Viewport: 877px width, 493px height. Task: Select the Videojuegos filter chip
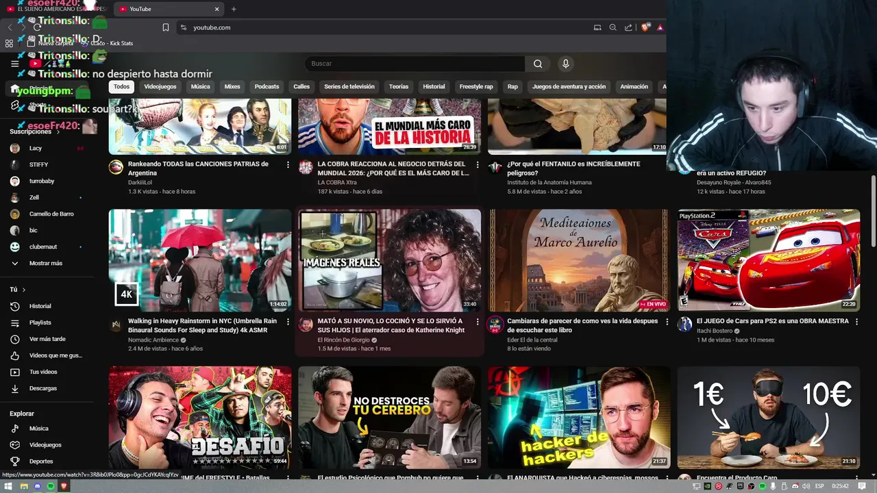160,87
